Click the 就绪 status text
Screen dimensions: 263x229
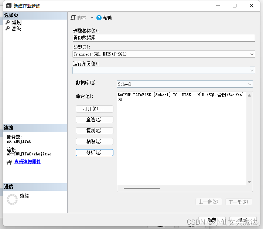click(24, 196)
